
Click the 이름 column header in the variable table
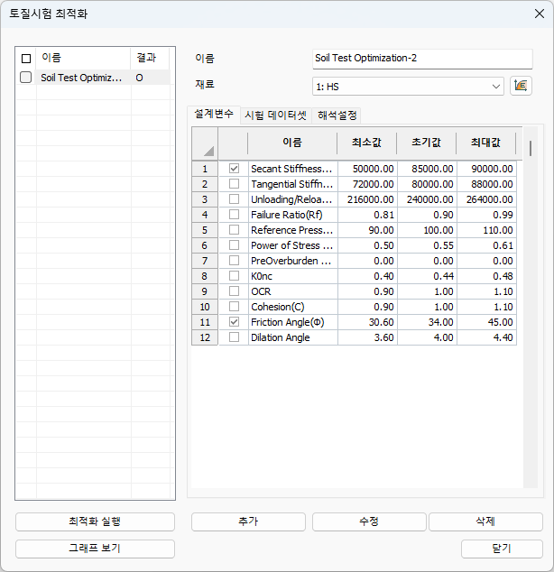click(x=292, y=143)
